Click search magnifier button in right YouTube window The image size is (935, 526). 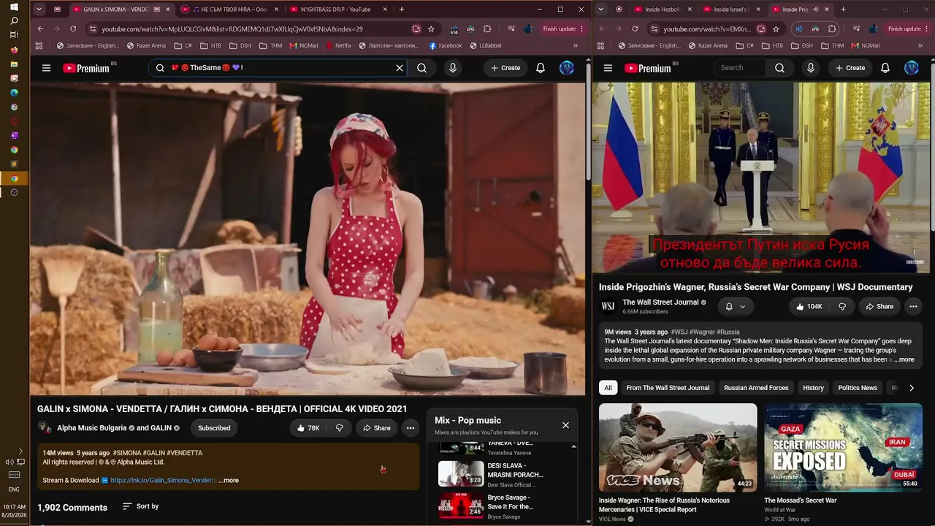click(779, 68)
